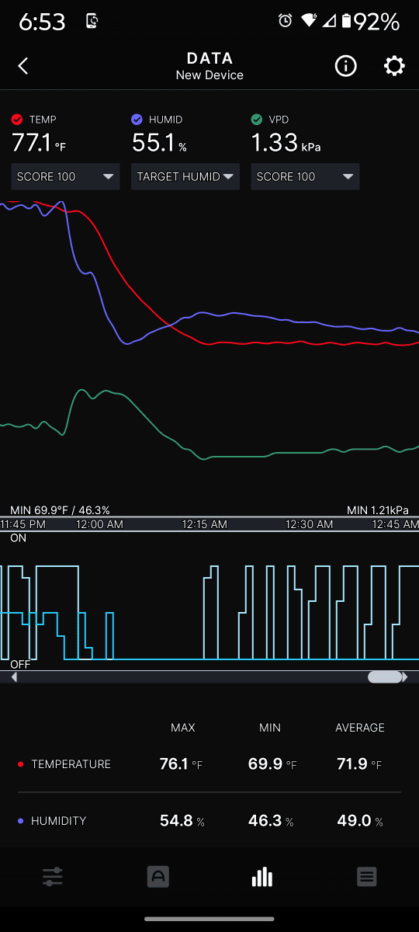Open the sliders controls tab icon

pyautogui.click(x=53, y=878)
